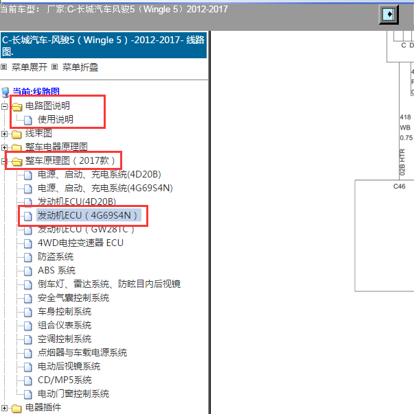Click page icon beside 安全气囊控制系统
Viewport: 414px width, 414px height.
pos(28,298)
